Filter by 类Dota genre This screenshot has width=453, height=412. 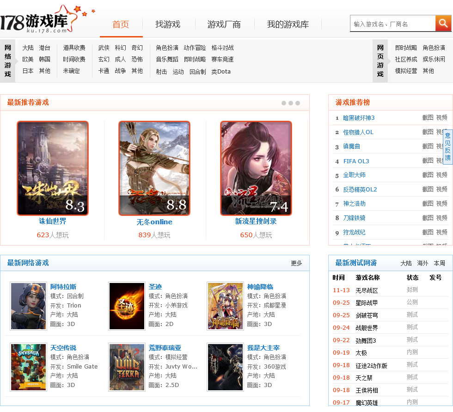click(221, 71)
